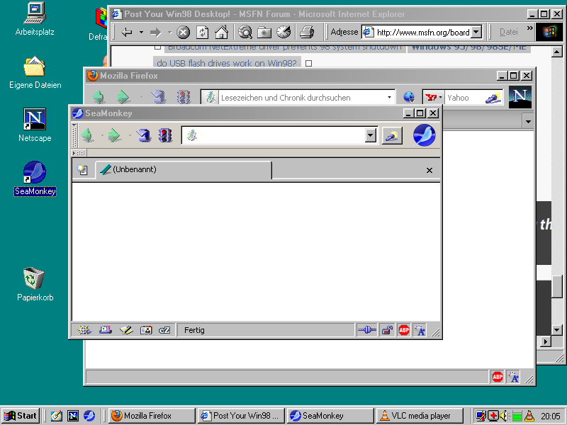567x425 pixels.
Task: Tick checkbox beside USB flash drives topic
Action: pyautogui.click(x=308, y=63)
